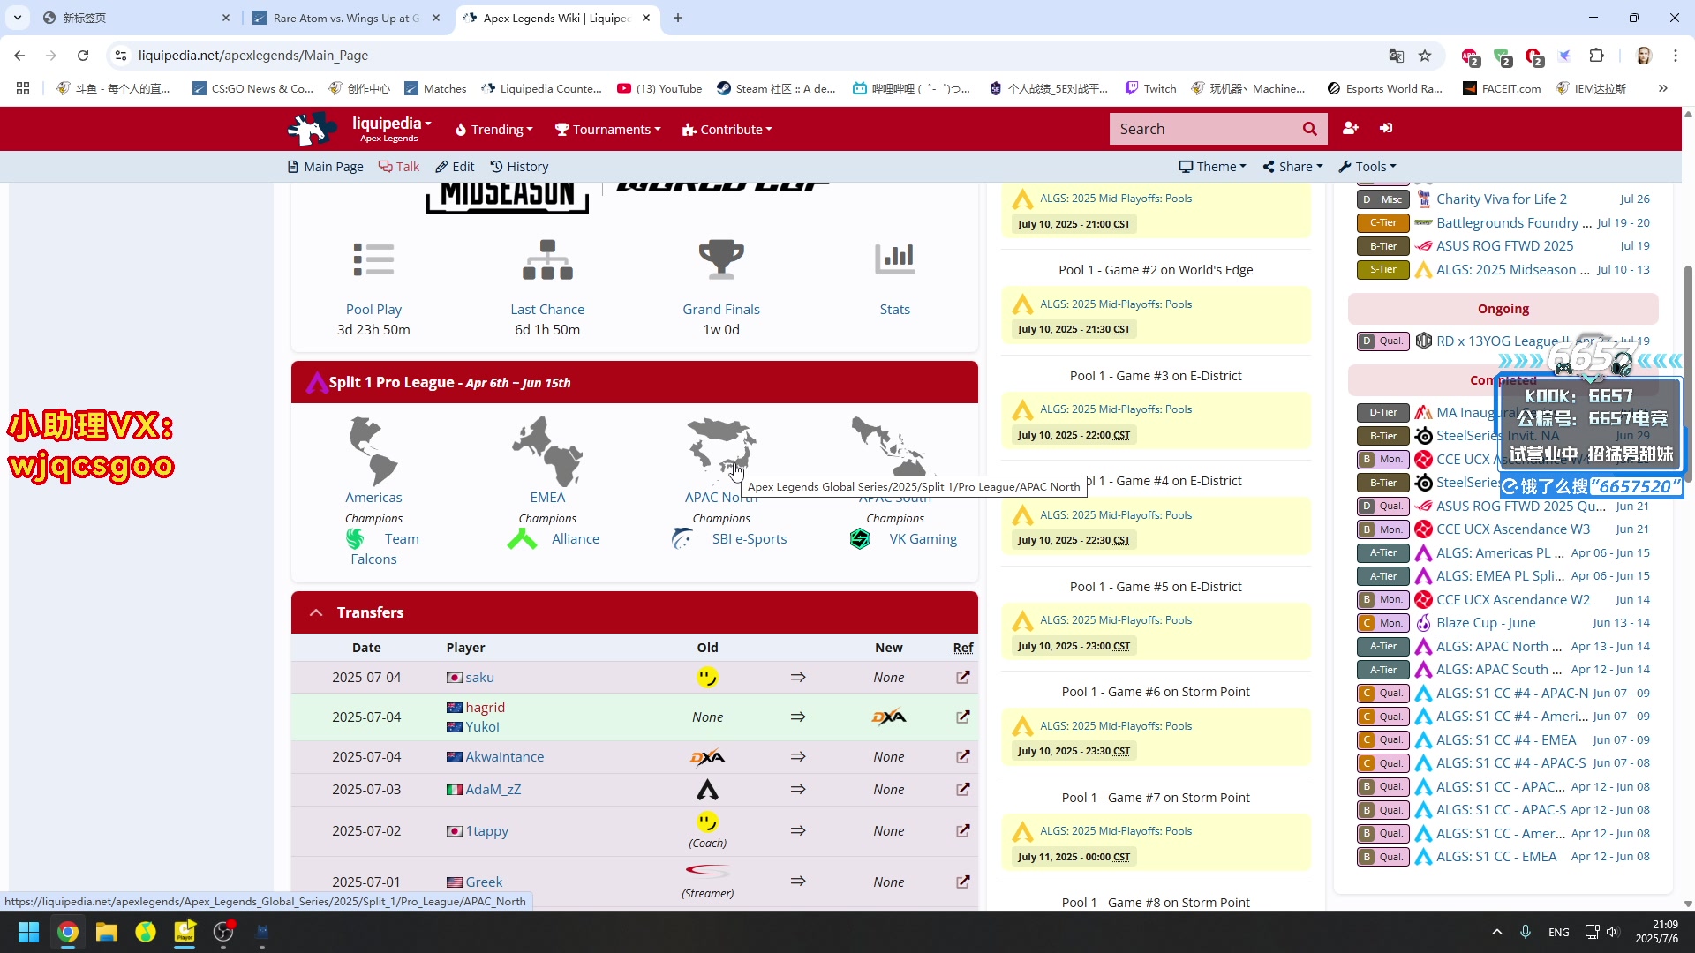Image resolution: width=1695 pixels, height=953 pixels.
Task: Click the browser reload button
Action: pos(83,56)
